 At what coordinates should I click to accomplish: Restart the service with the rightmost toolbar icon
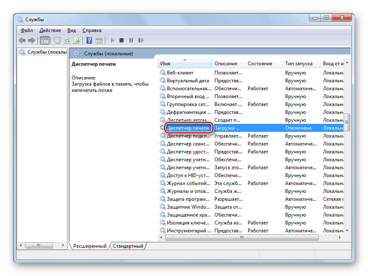click(142, 40)
